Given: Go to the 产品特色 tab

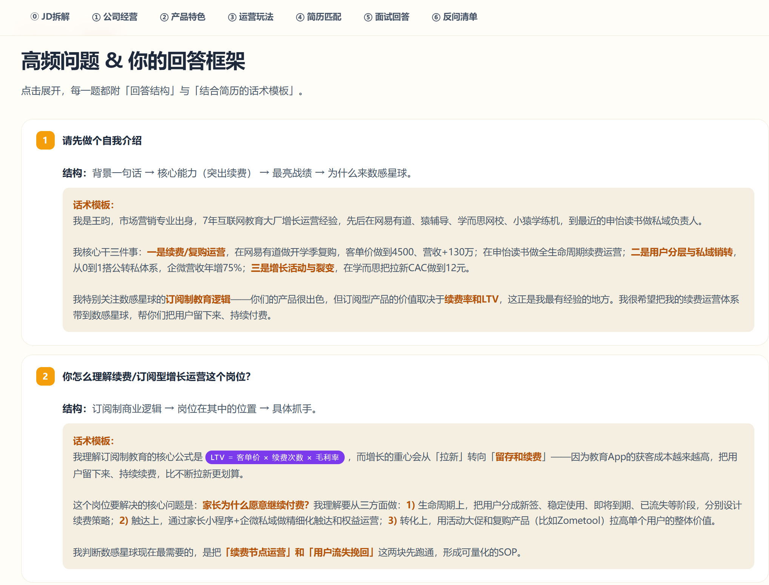Looking at the screenshot, I should click(x=183, y=17).
